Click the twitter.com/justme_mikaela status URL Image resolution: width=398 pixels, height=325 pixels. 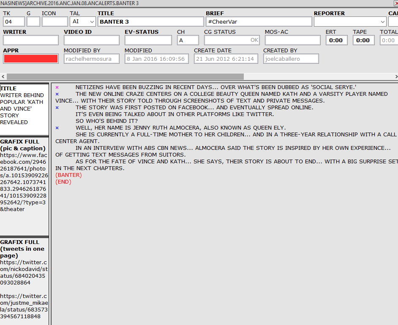(24, 306)
